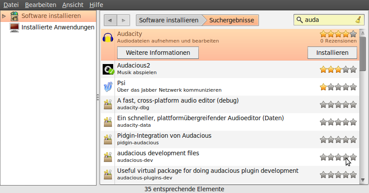The height and width of the screenshot is (193, 369).
Task: Click the Installierte Anwendungen monitor icon
Action: (14, 27)
